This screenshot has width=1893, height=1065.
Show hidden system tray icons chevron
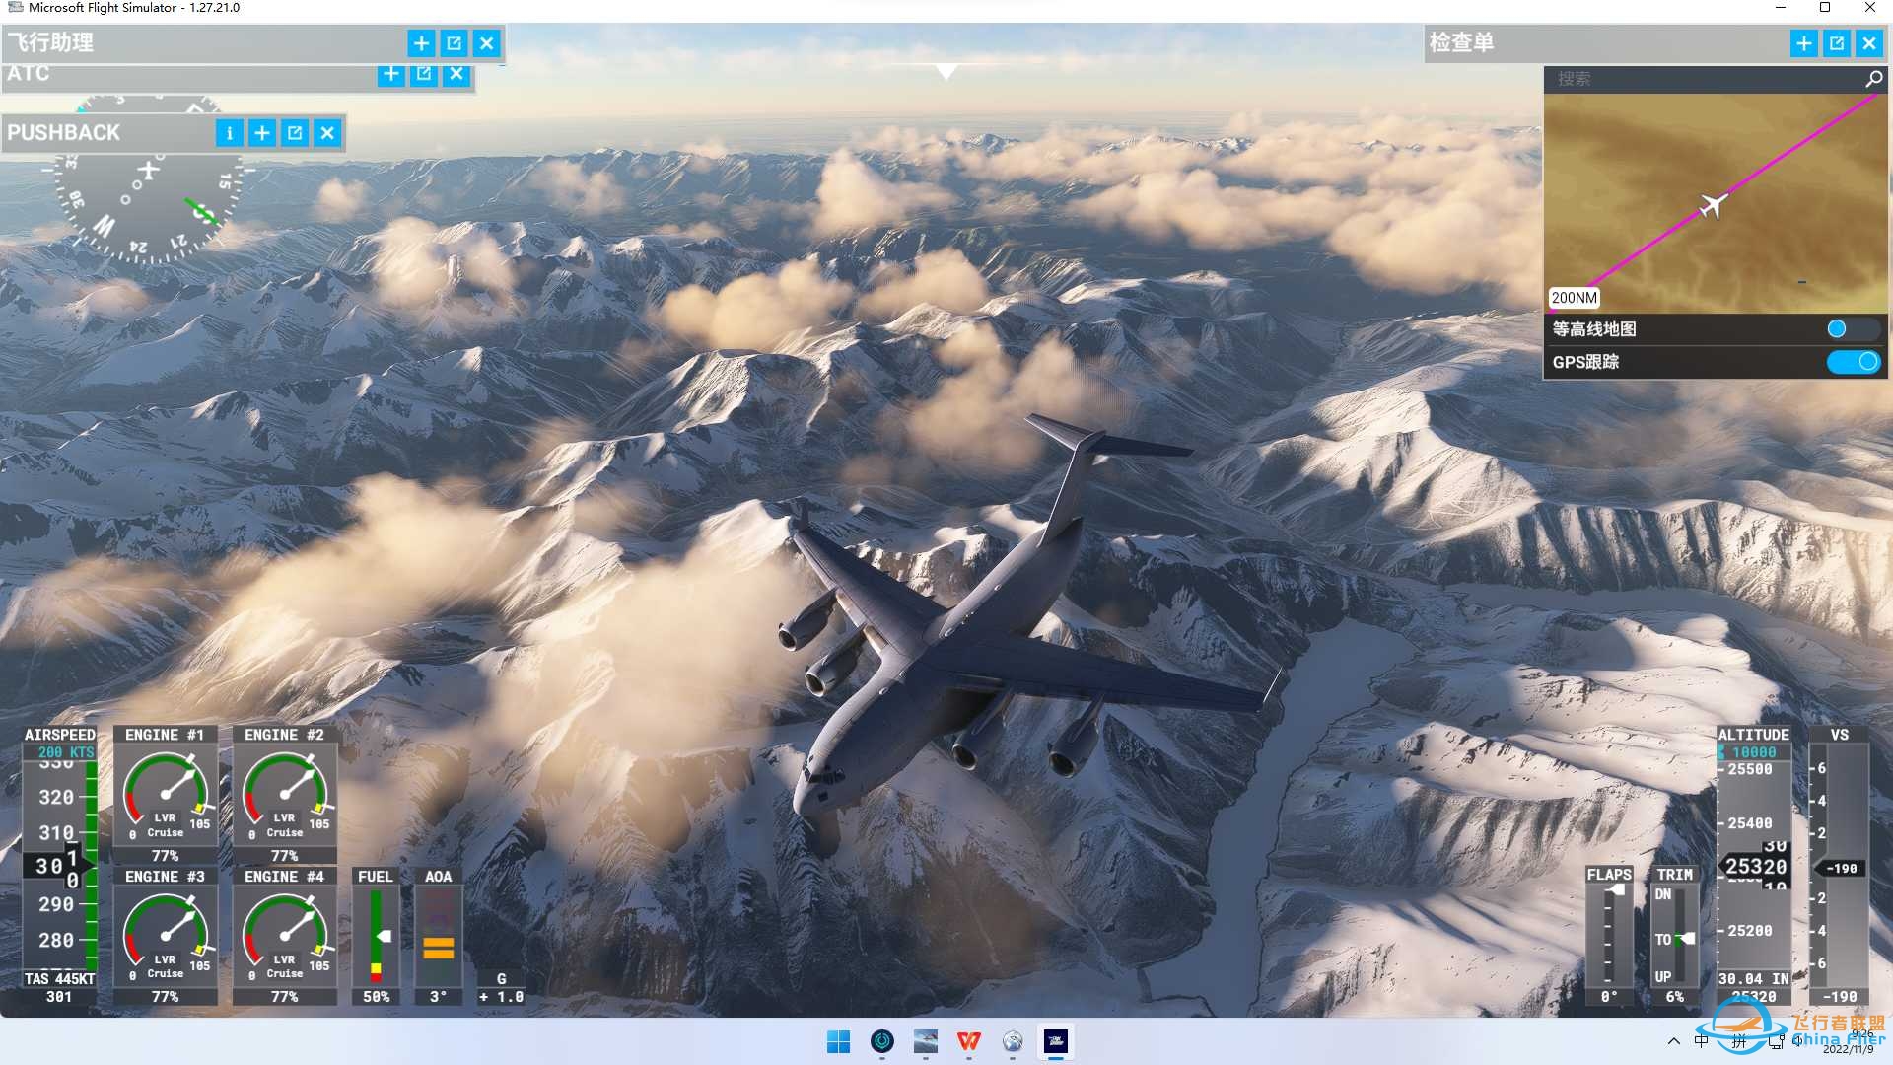click(x=1673, y=1041)
